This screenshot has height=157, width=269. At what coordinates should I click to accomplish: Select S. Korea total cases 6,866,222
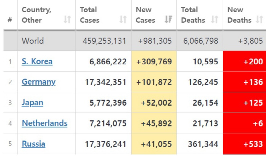click(108, 62)
